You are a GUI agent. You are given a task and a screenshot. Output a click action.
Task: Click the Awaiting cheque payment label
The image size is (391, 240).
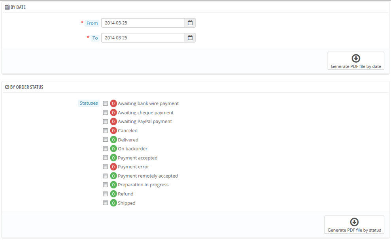point(145,112)
